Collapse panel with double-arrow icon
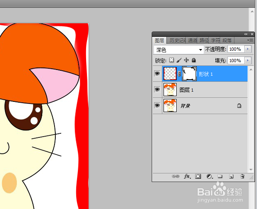The width and height of the screenshot is (257, 209). (x=246, y=34)
